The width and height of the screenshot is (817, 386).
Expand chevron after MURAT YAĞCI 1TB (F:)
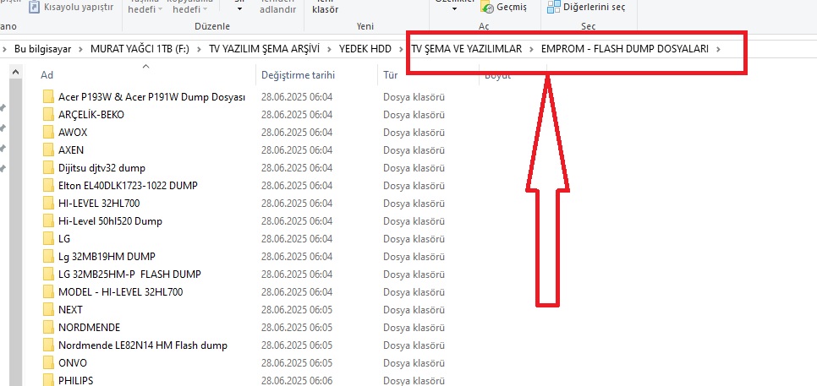(199, 50)
